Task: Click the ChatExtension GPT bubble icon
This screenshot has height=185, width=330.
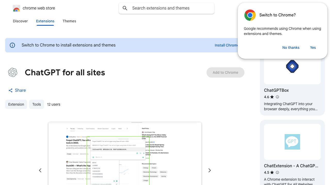Action: coord(292,142)
